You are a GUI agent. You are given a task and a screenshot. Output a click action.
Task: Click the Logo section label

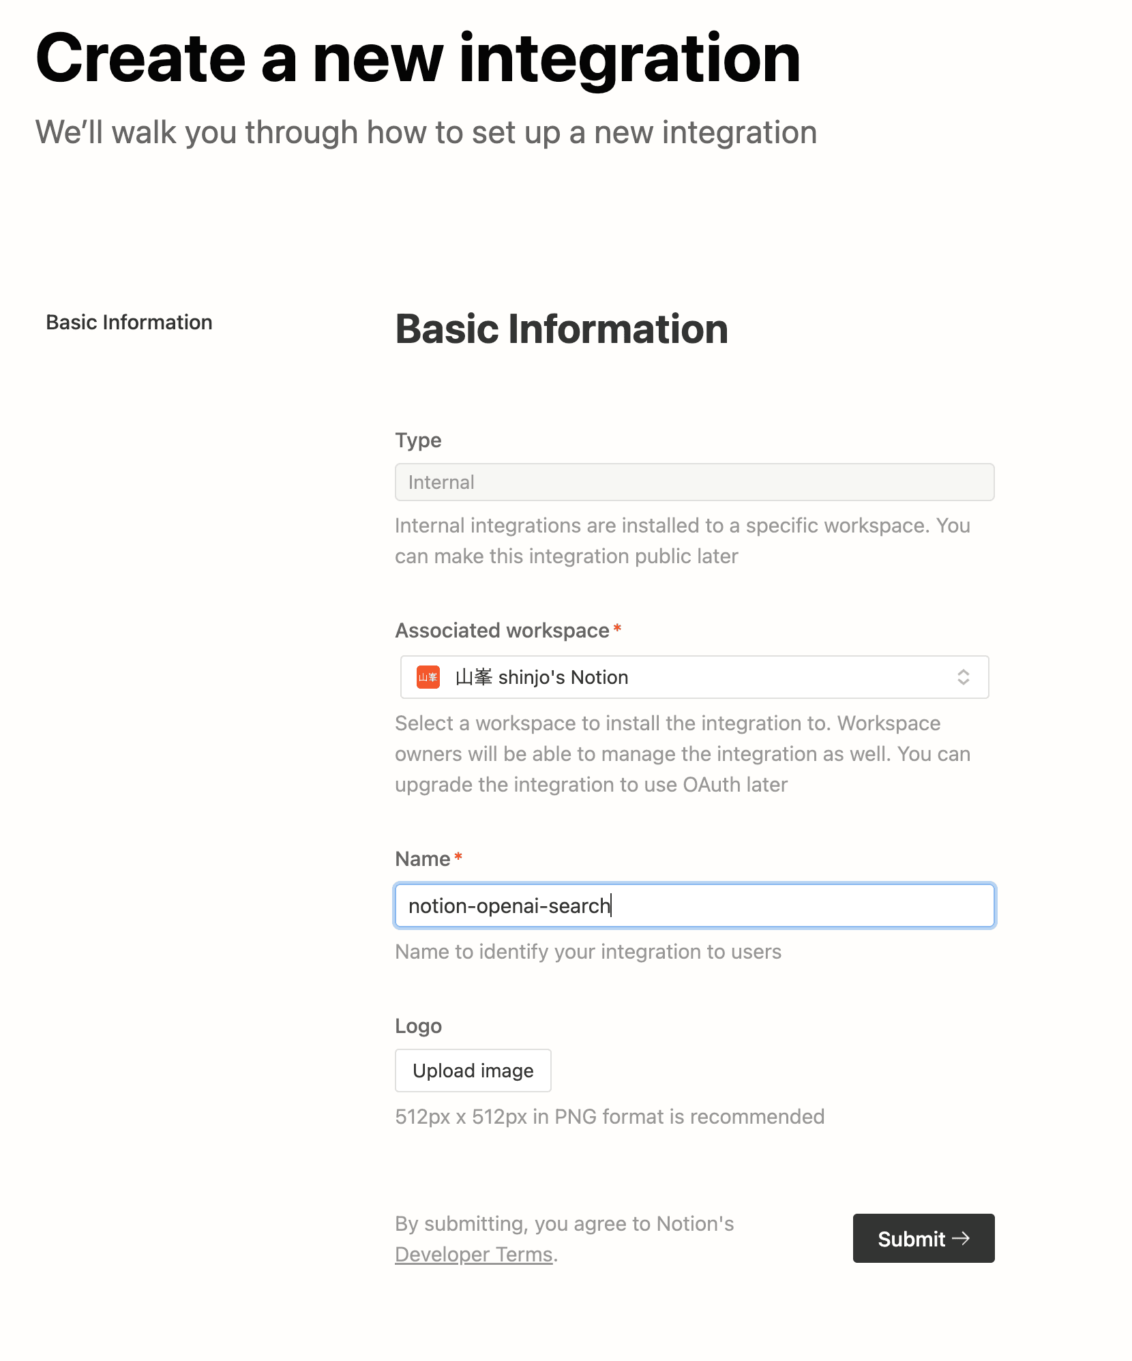pyautogui.click(x=418, y=1026)
